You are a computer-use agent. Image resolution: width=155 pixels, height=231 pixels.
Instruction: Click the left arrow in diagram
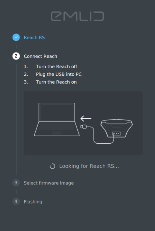(x=86, y=119)
